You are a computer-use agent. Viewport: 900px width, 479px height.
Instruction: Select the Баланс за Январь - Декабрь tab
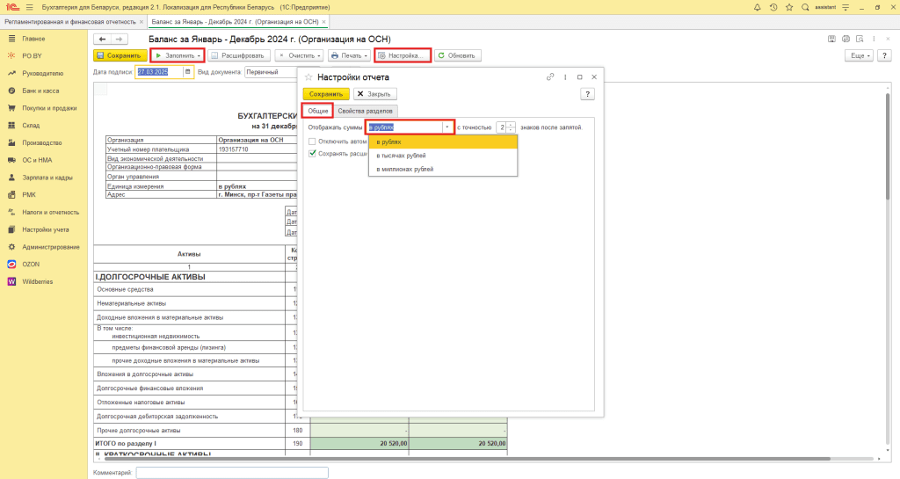point(235,22)
